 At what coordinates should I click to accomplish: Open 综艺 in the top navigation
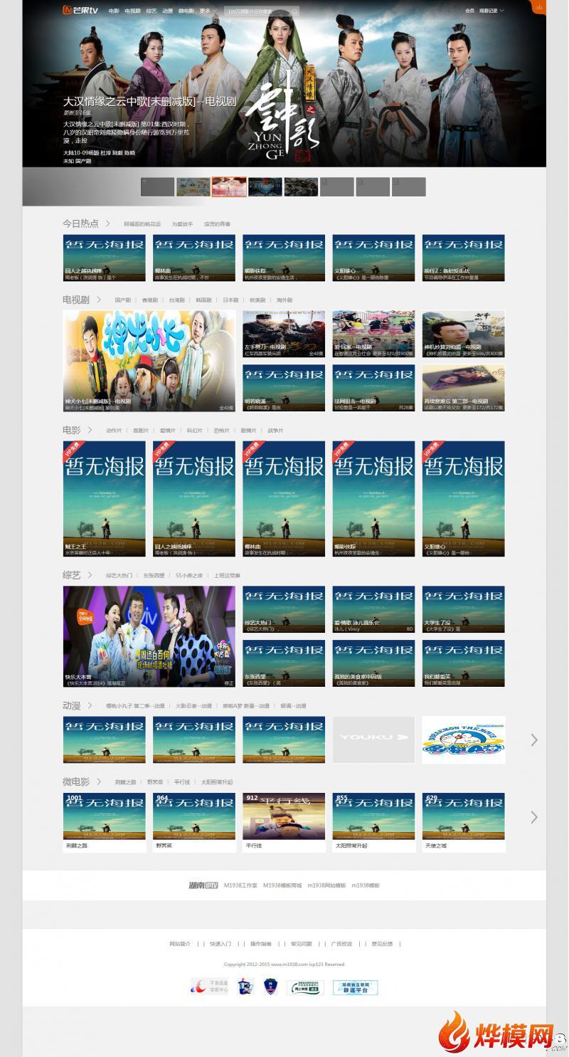pos(151,11)
